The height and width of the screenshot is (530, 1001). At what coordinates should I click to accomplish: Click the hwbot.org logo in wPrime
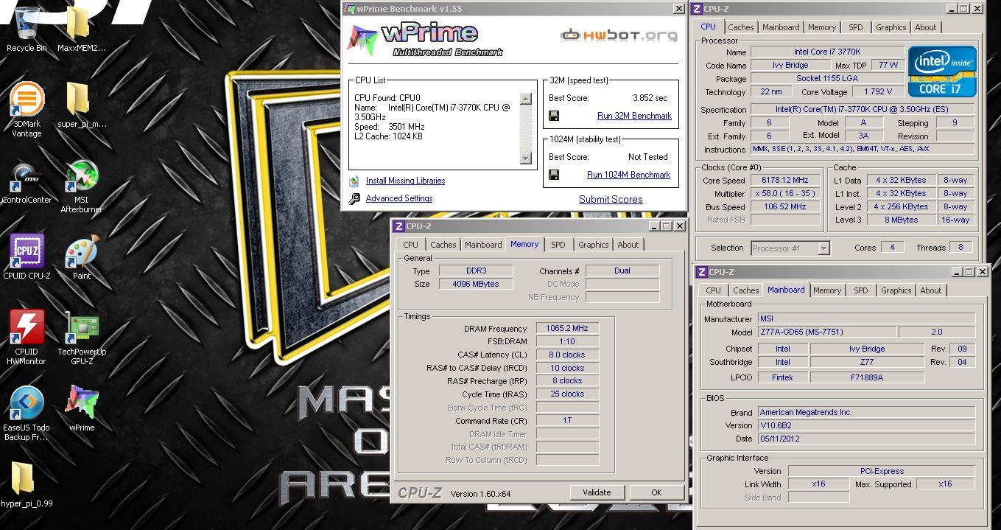coord(619,35)
